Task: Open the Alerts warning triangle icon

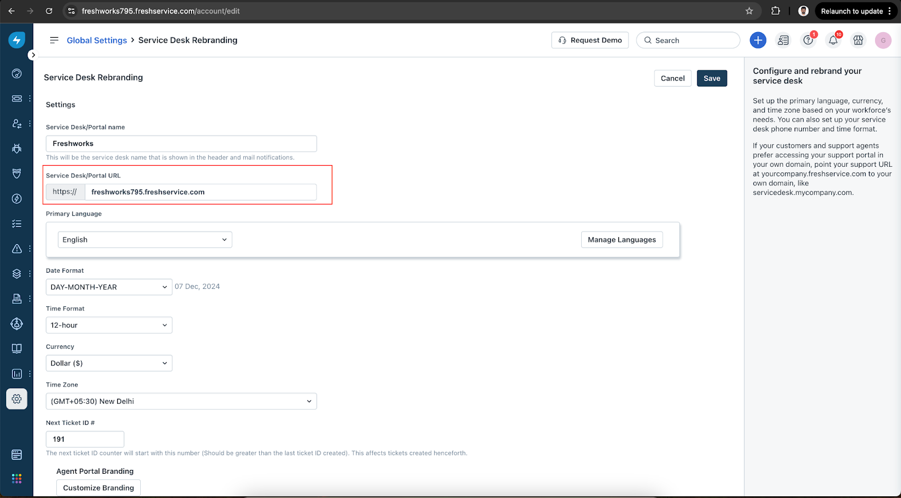Action: point(17,248)
